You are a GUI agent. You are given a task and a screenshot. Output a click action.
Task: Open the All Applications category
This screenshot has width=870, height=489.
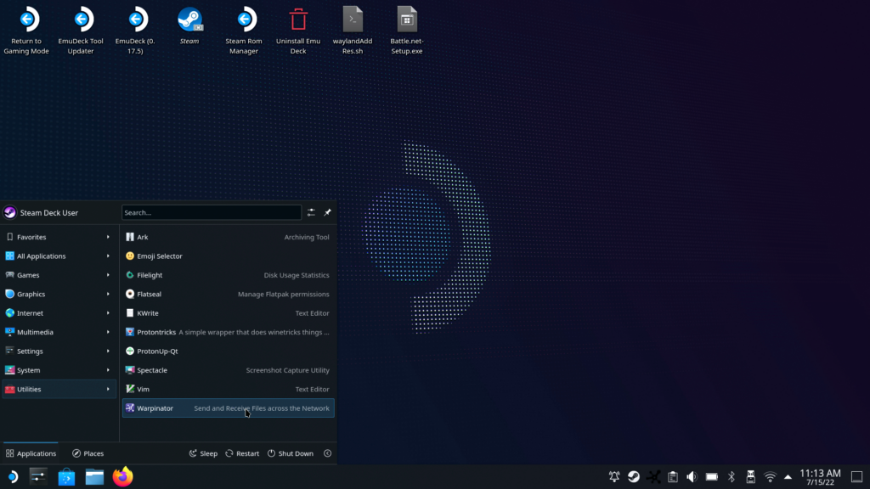(x=59, y=256)
